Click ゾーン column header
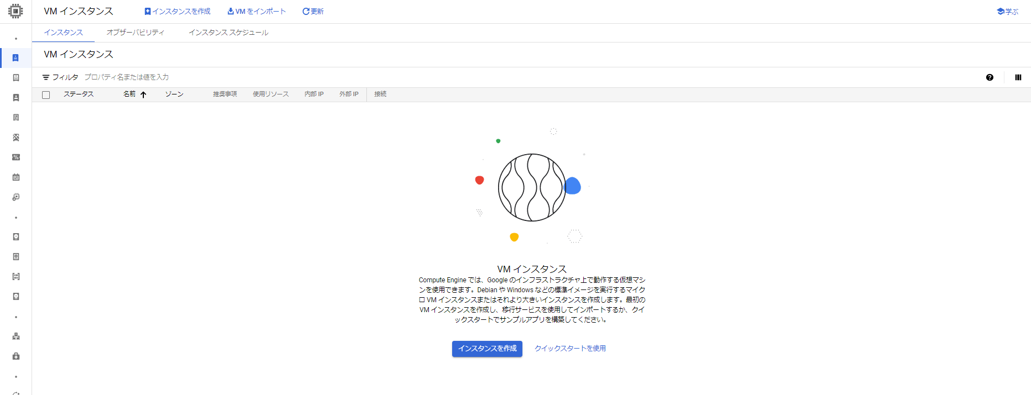Screen dimensions: 1031x395 coord(174,94)
